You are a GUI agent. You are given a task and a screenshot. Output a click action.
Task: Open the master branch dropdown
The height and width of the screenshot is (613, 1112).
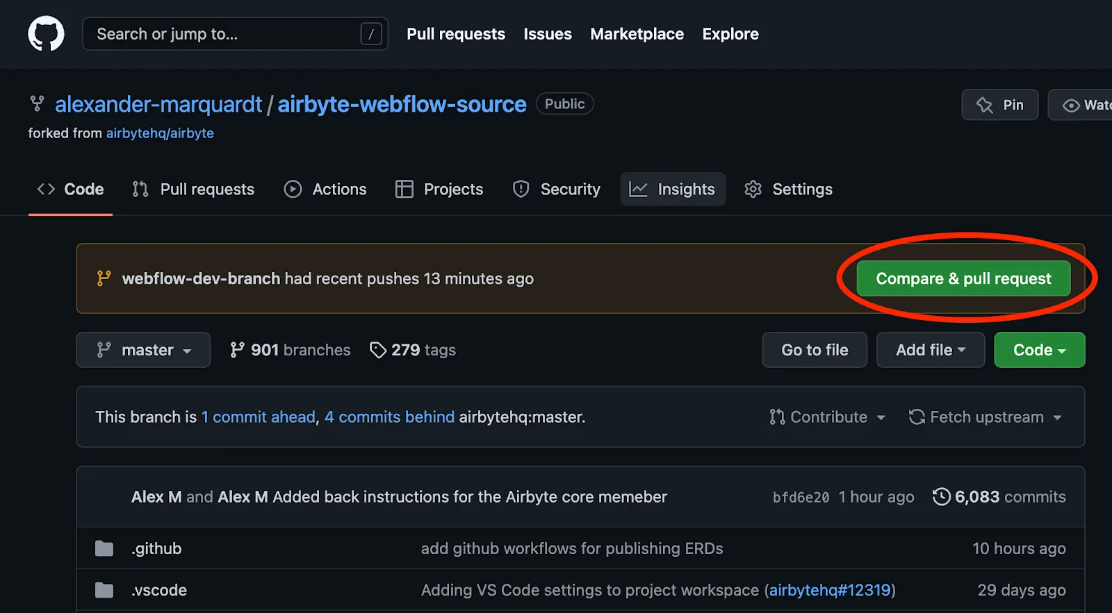(143, 350)
